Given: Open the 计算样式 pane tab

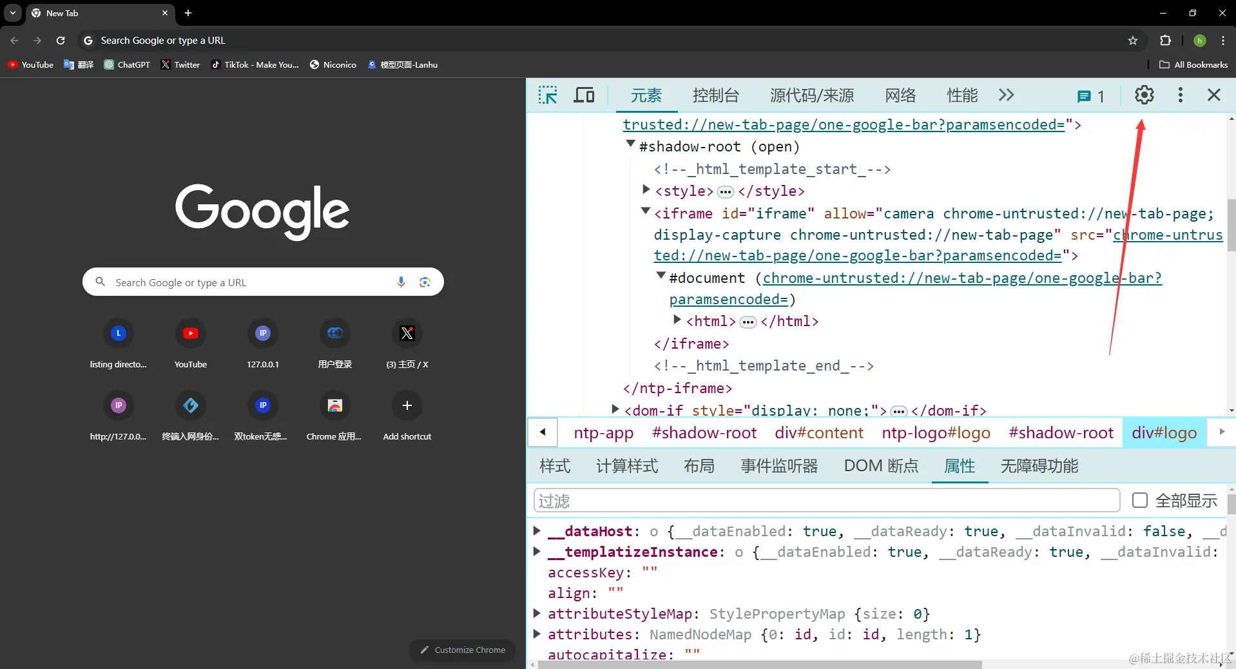Looking at the screenshot, I should coord(627,466).
